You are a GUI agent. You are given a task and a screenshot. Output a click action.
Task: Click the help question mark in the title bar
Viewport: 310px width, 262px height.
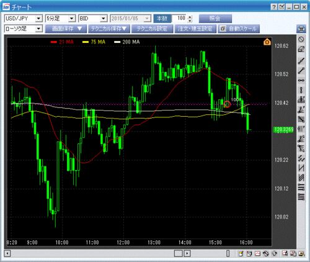pos(274,7)
